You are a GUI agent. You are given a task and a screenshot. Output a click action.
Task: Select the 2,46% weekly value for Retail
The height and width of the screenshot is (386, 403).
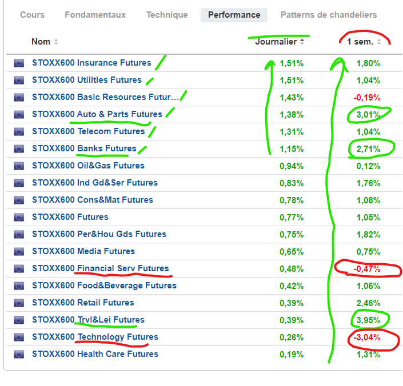click(368, 303)
